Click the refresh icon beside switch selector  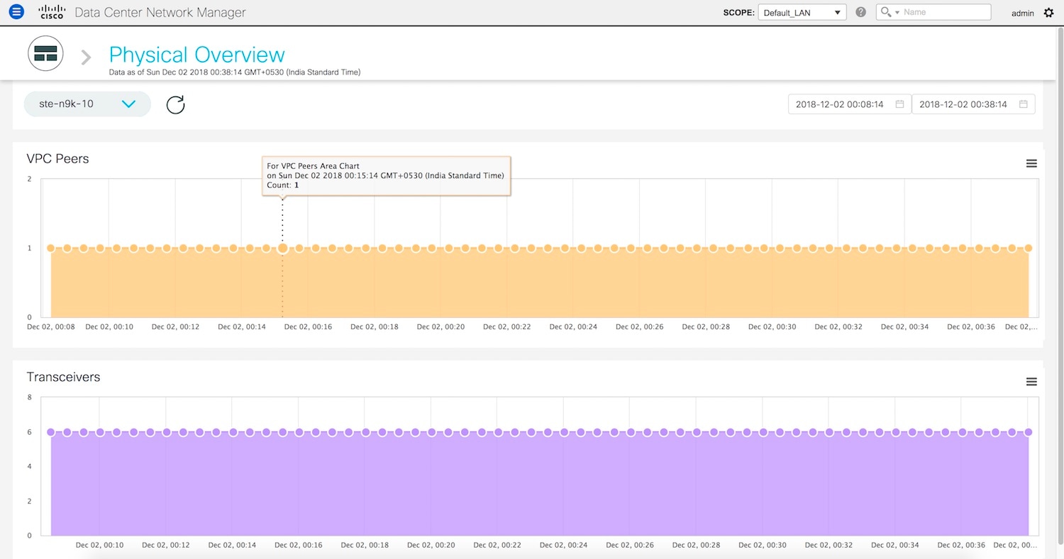pos(175,105)
